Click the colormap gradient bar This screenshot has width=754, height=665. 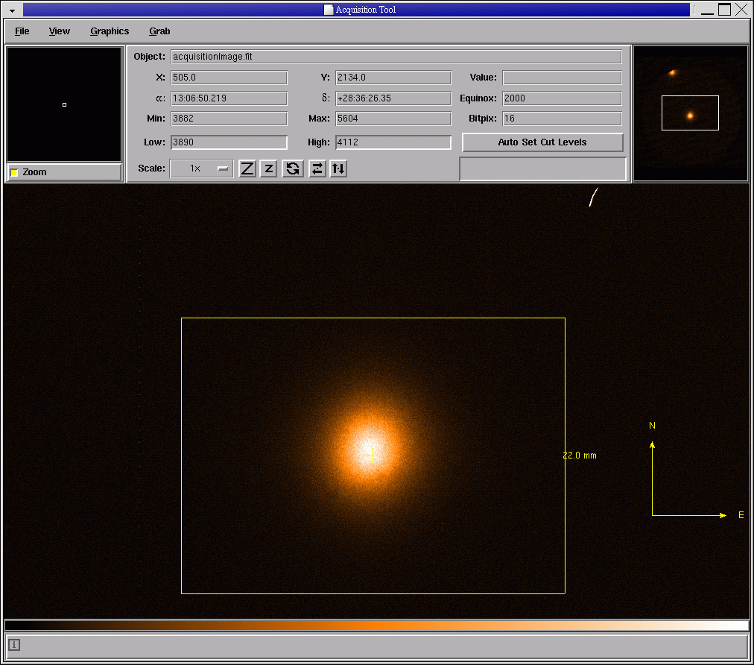point(376,625)
